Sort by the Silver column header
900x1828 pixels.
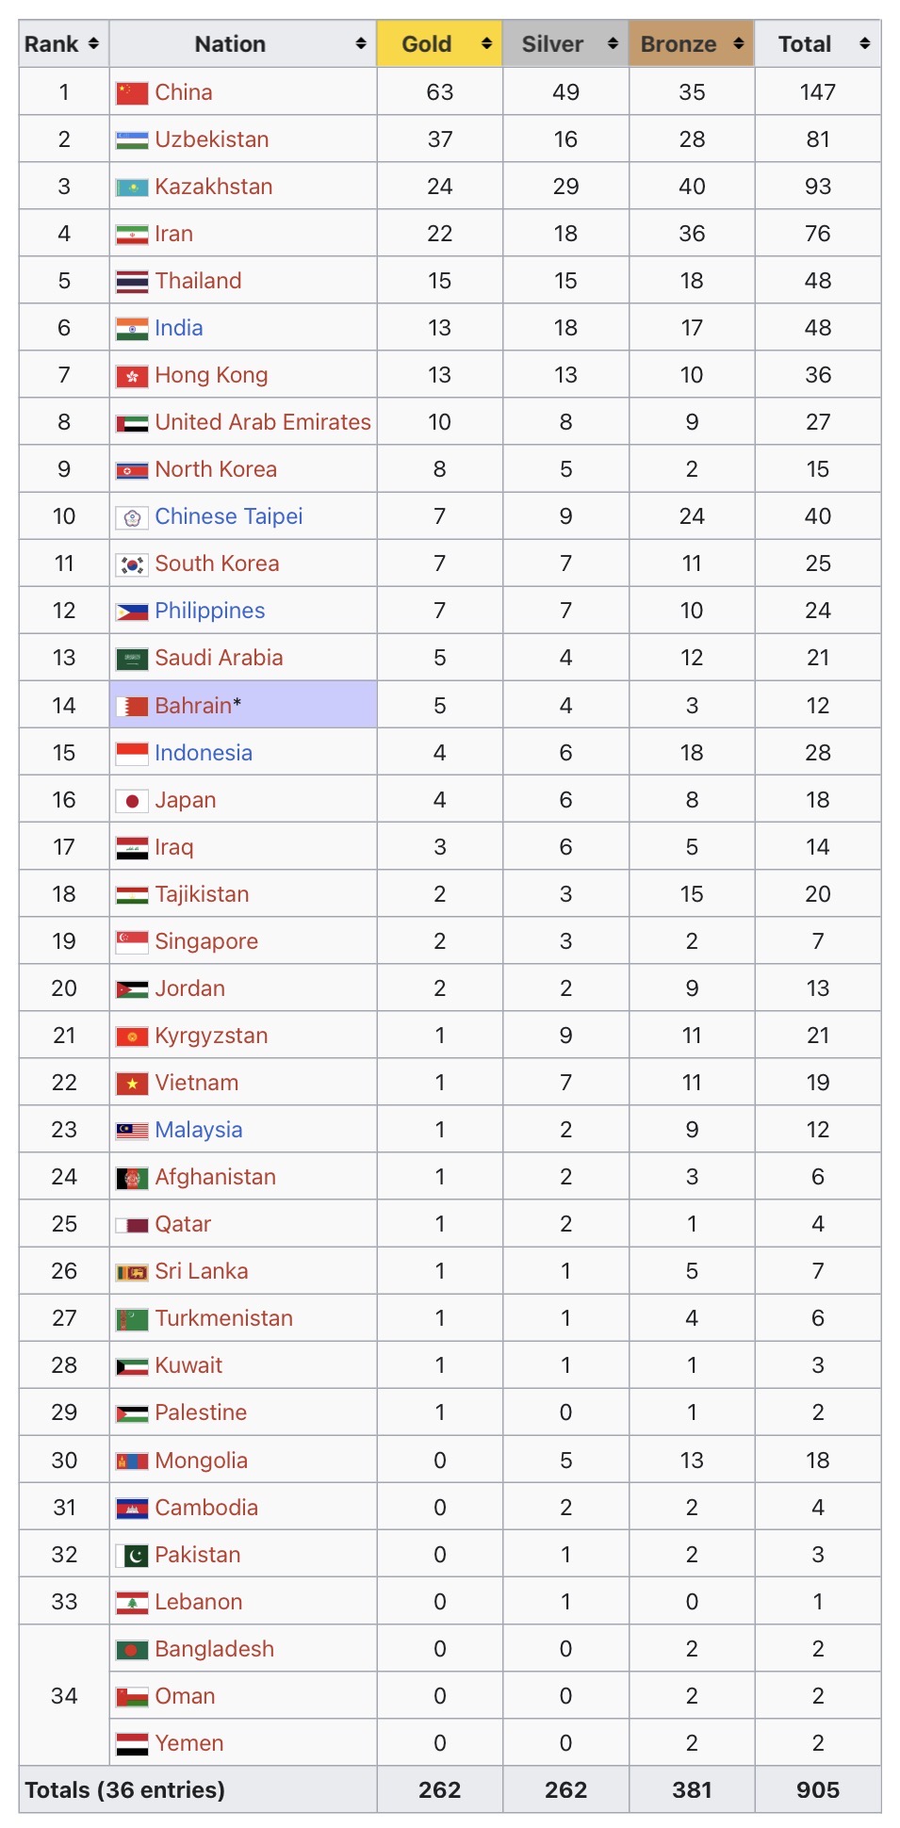pos(552,44)
